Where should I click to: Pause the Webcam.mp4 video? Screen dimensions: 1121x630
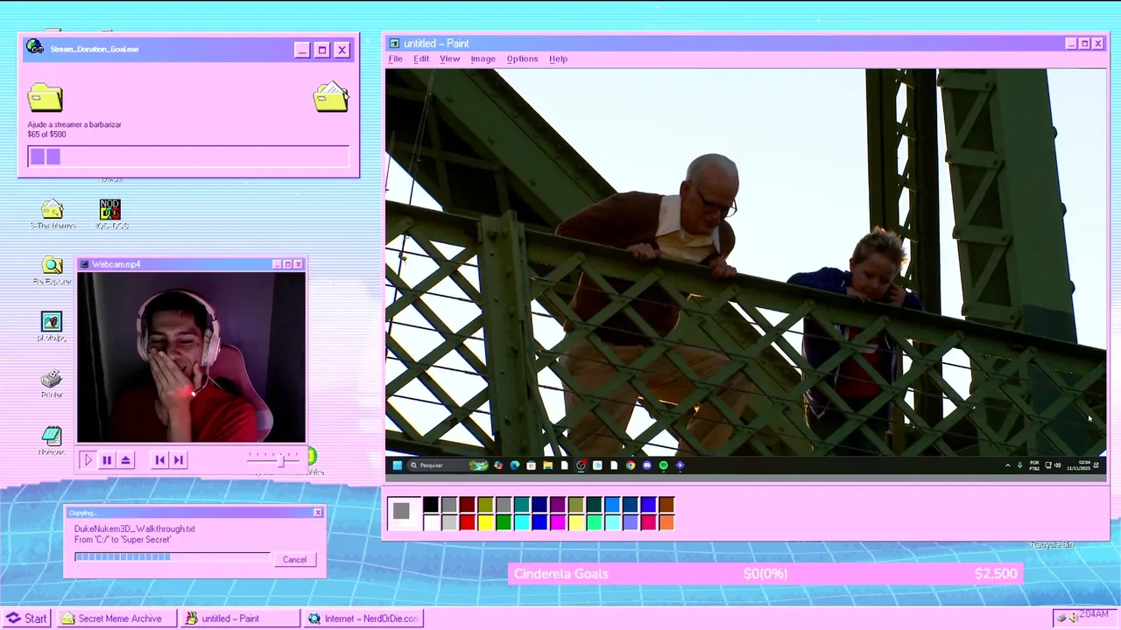(x=107, y=459)
